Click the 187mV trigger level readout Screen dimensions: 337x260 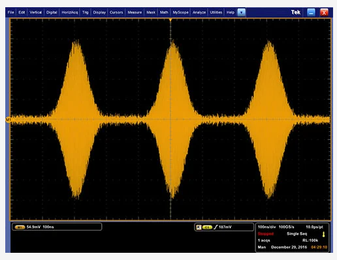tap(225, 227)
